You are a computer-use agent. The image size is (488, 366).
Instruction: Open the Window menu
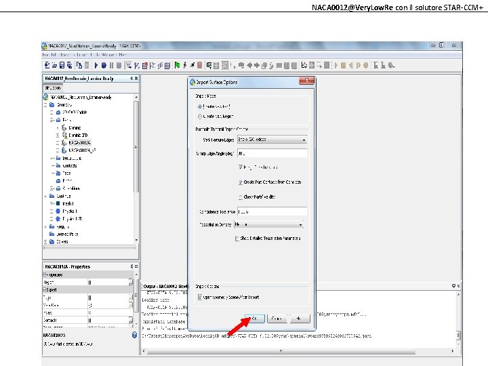pyautogui.click(x=108, y=55)
